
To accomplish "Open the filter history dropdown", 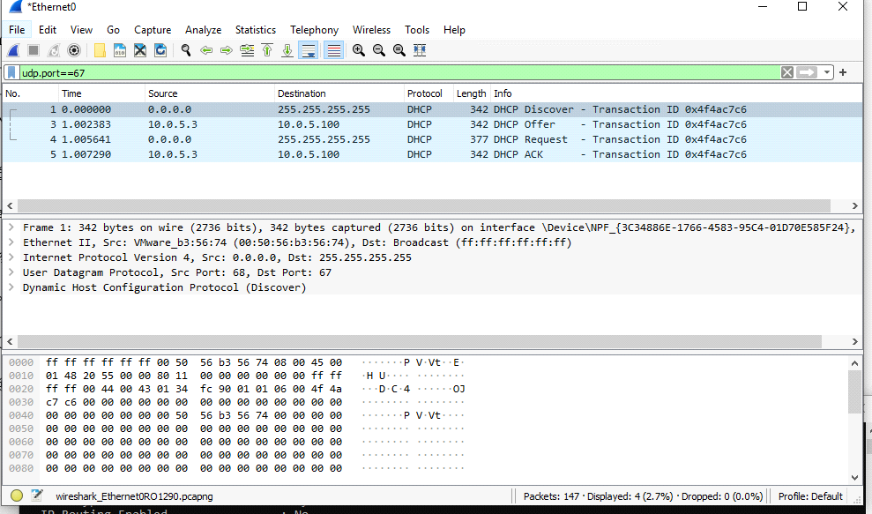I will (827, 72).
